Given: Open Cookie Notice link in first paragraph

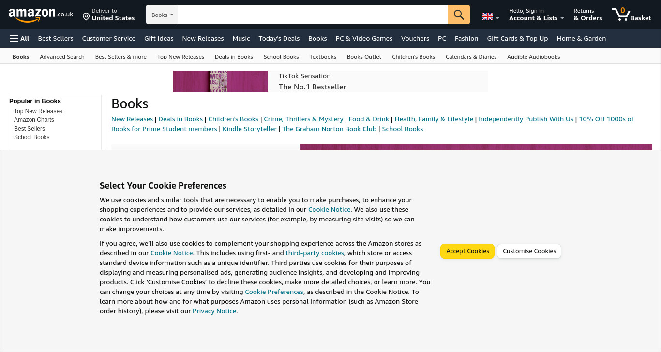Looking at the screenshot, I should click(x=329, y=209).
